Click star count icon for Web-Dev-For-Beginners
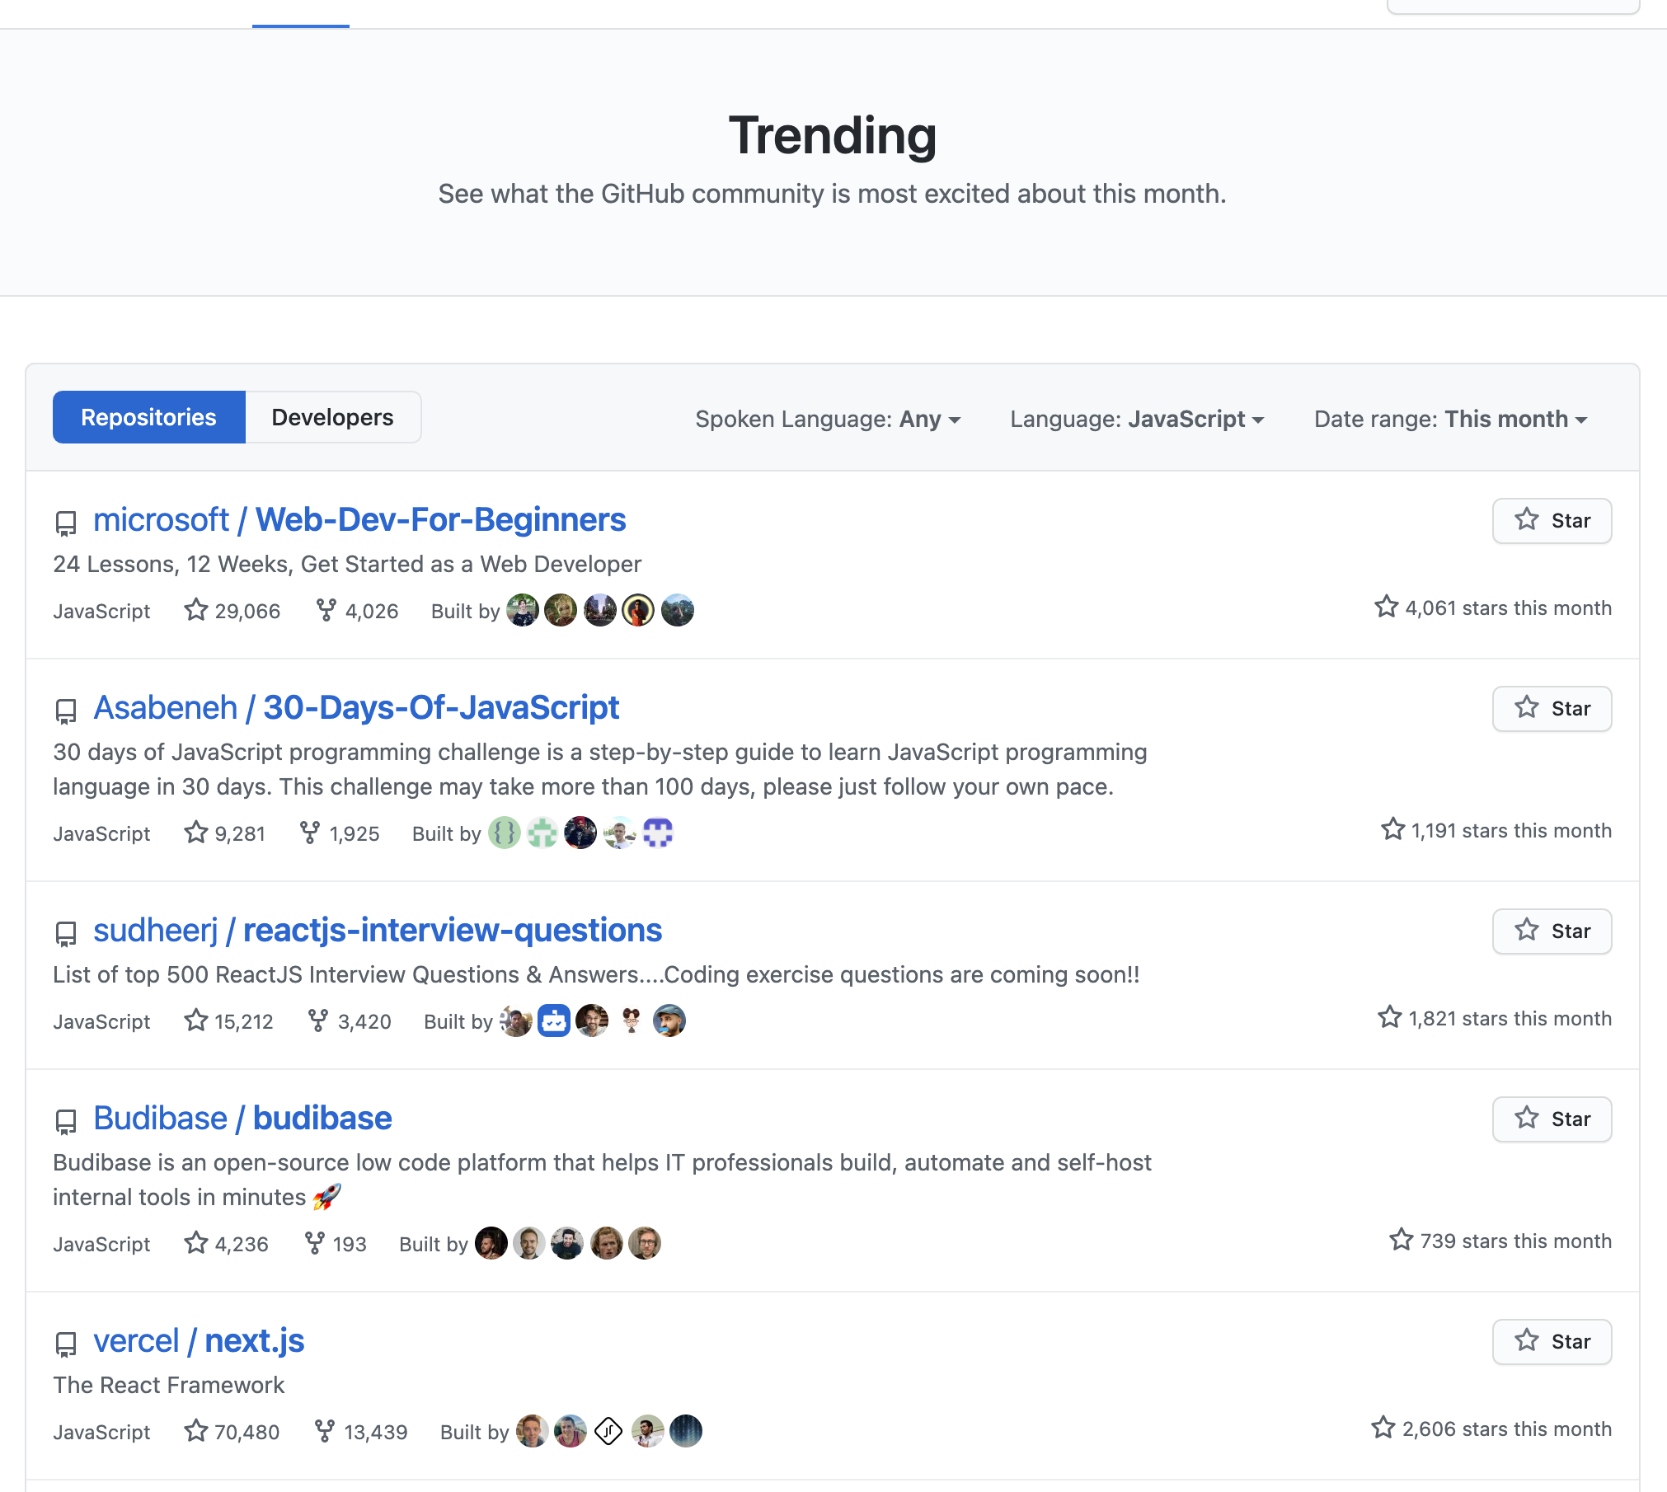1667x1492 pixels. pyautogui.click(x=195, y=610)
